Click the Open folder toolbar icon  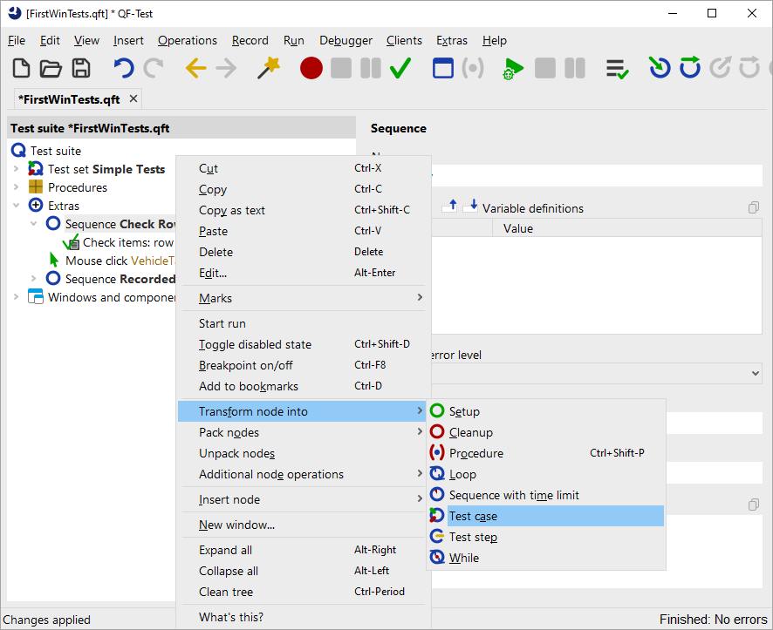click(x=51, y=68)
